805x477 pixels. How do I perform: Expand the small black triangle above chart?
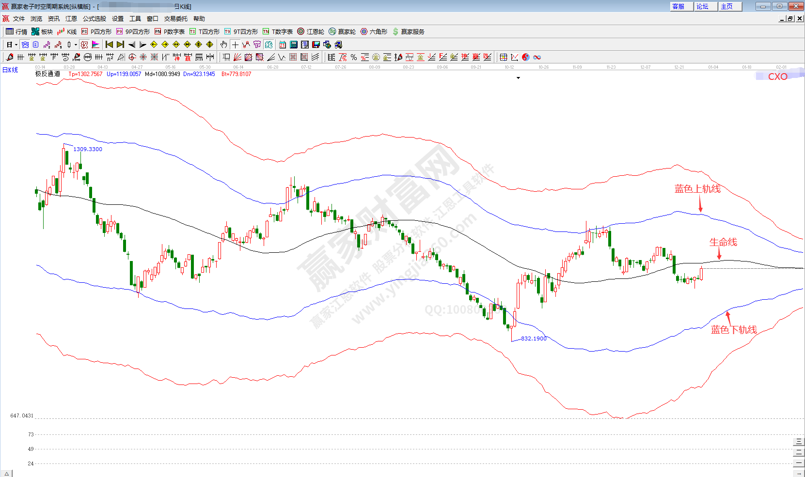tap(518, 78)
